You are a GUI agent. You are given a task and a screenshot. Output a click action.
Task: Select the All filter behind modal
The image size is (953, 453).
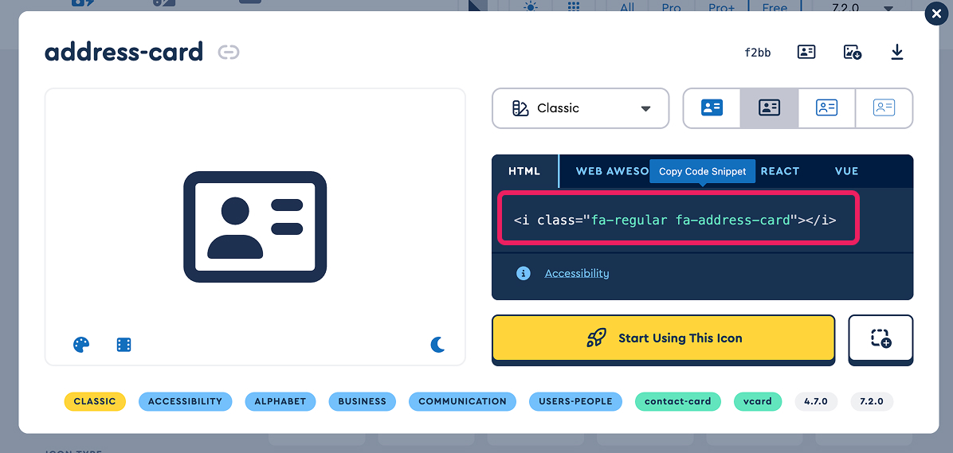click(x=627, y=7)
